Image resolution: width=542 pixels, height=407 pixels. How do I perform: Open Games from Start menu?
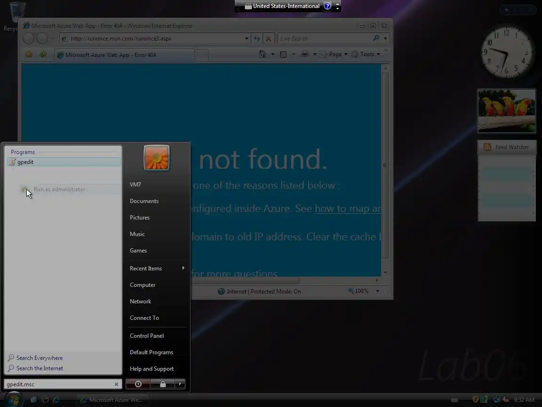click(x=138, y=251)
